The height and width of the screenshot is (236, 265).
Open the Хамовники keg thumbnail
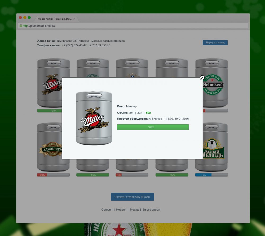point(50,147)
